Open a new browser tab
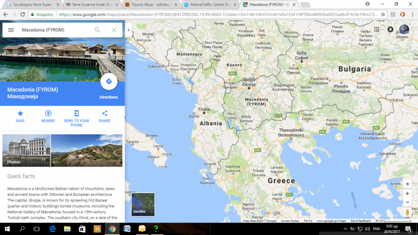418x235 pixels. [x=305, y=5]
